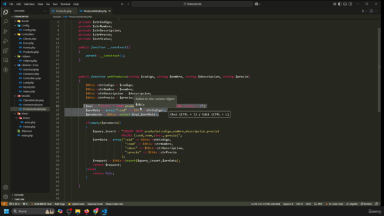Open the Search view in the activity bar

pos(5,22)
